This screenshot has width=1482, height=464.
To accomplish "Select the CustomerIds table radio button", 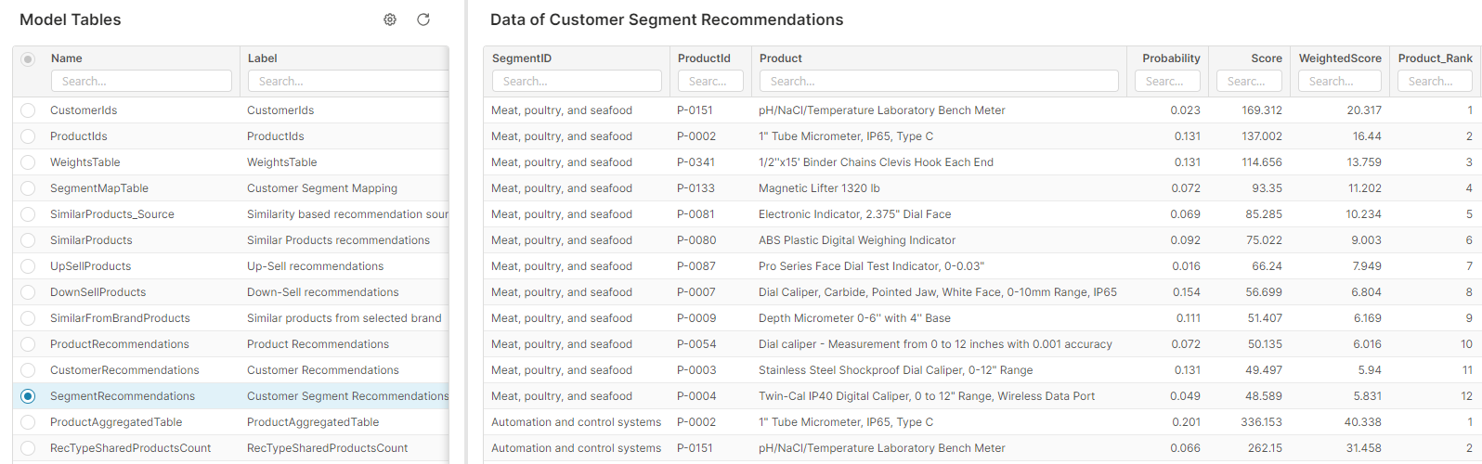I will click(28, 110).
